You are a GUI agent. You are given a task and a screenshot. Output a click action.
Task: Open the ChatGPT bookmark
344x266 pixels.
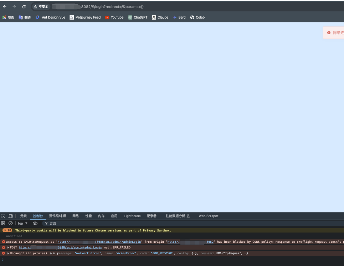[x=138, y=17]
